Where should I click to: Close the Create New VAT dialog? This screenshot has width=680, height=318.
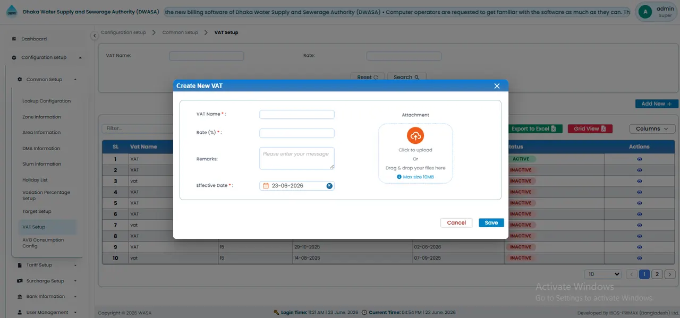[497, 86]
